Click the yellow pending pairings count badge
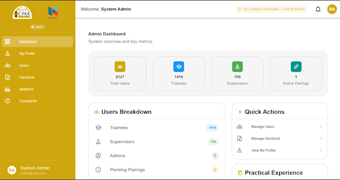The image size is (340, 180). tap(215, 170)
